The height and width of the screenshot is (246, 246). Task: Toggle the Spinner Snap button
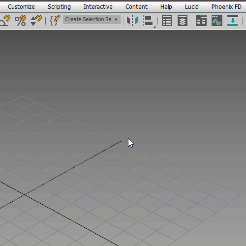pyautogui.click(x=36, y=21)
